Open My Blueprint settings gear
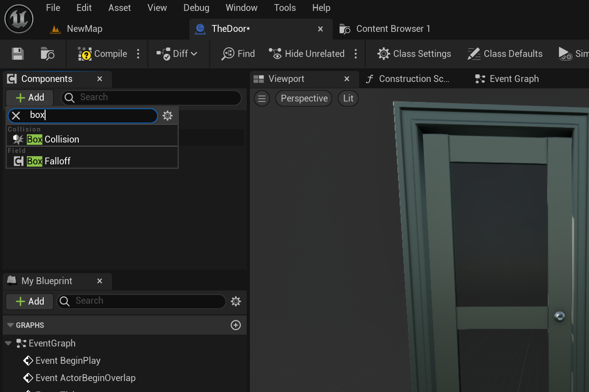Viewport: 589px width, 392px height. tap(236, 301)
